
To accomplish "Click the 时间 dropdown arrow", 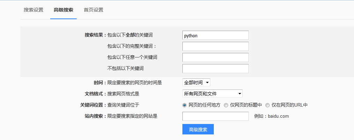I will pos(208,83).
